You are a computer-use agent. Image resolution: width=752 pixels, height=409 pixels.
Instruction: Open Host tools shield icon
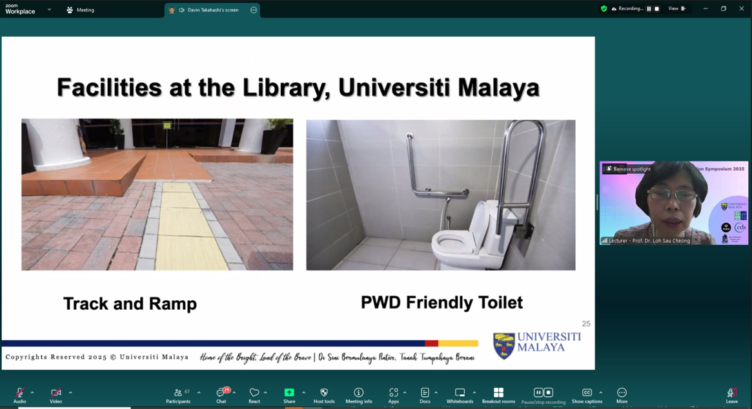(x=324, y=393)
